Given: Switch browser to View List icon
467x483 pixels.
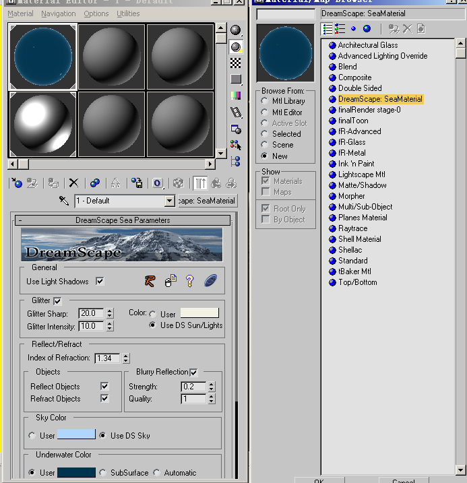Looking at the screenshot, I should click(327, 29).
